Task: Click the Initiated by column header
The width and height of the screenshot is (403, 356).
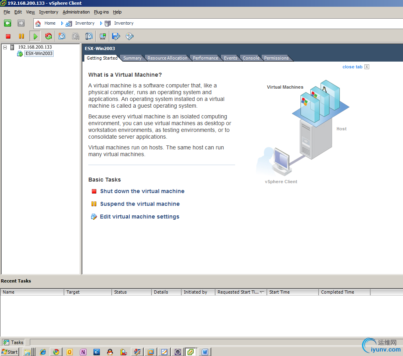Action: 198,292
